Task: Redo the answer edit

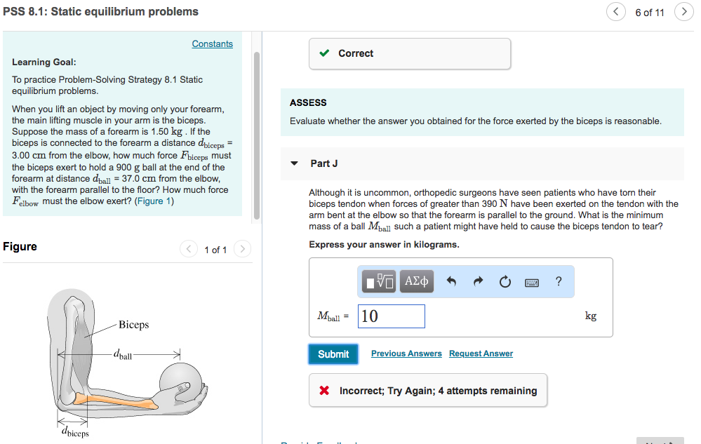Action: (478, 282)
